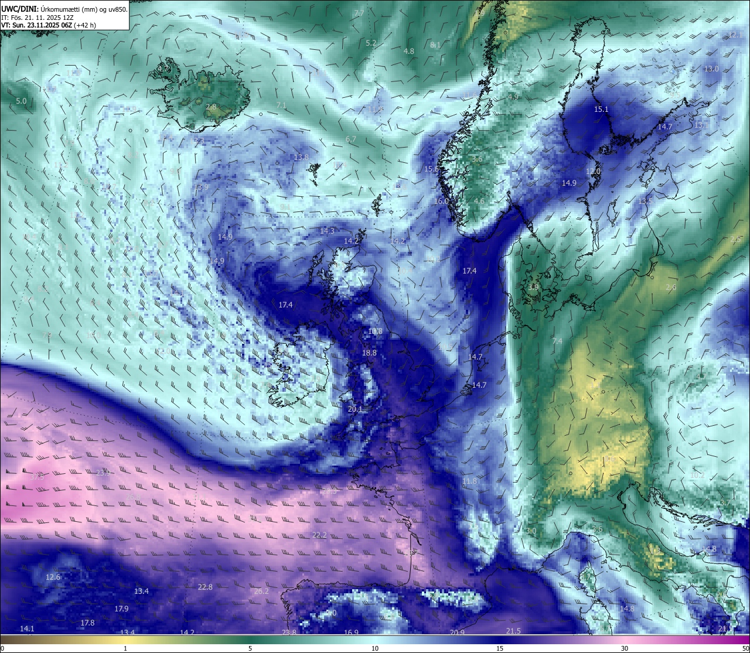Click the 3.0 value over the Alps region
This screenshot has height=653, width=750.
(x=531, y=531)
